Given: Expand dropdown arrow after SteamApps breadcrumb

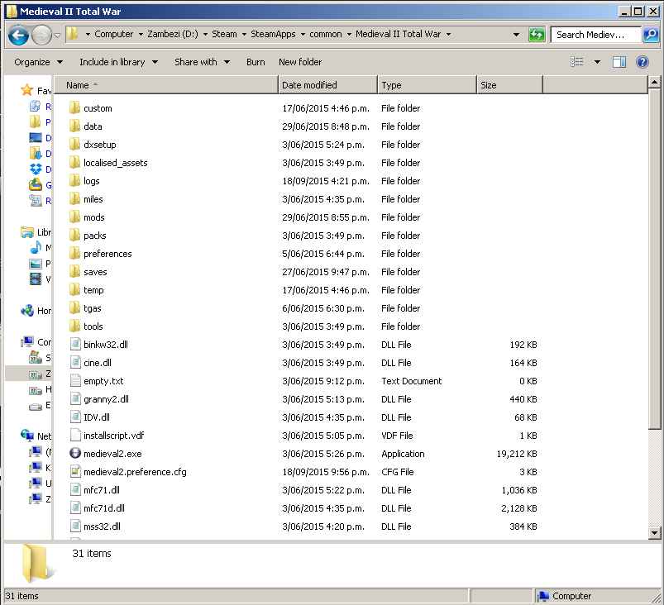Looking at the screenshot, I should click(303, 35).
